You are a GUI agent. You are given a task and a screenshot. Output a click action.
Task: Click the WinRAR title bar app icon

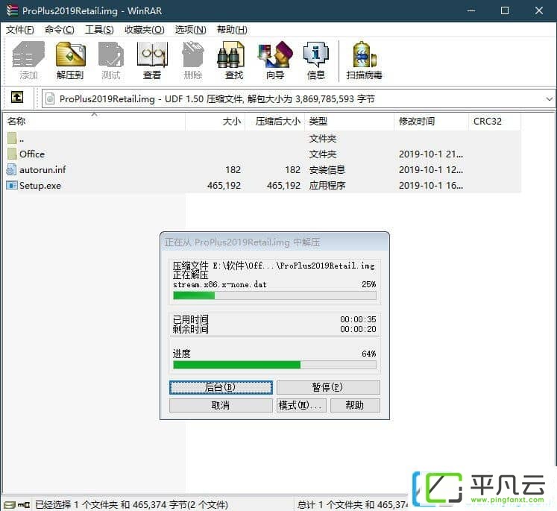point(12,10)
